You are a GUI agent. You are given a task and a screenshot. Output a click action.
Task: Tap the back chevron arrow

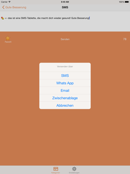[x=3, y=7]
